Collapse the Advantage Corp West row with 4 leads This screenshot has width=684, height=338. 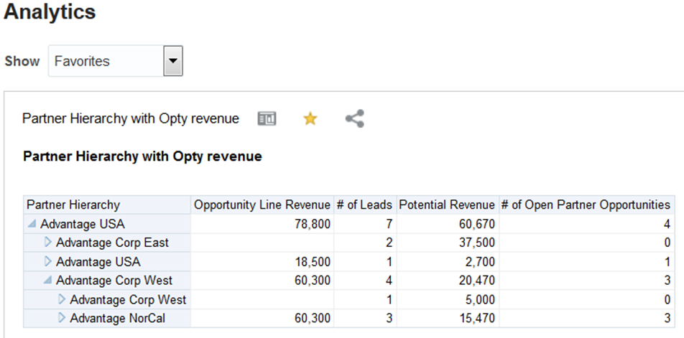pos(48,281)
